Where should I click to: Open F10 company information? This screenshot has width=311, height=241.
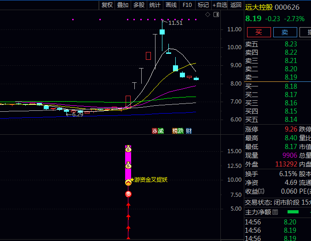(187, 5)
